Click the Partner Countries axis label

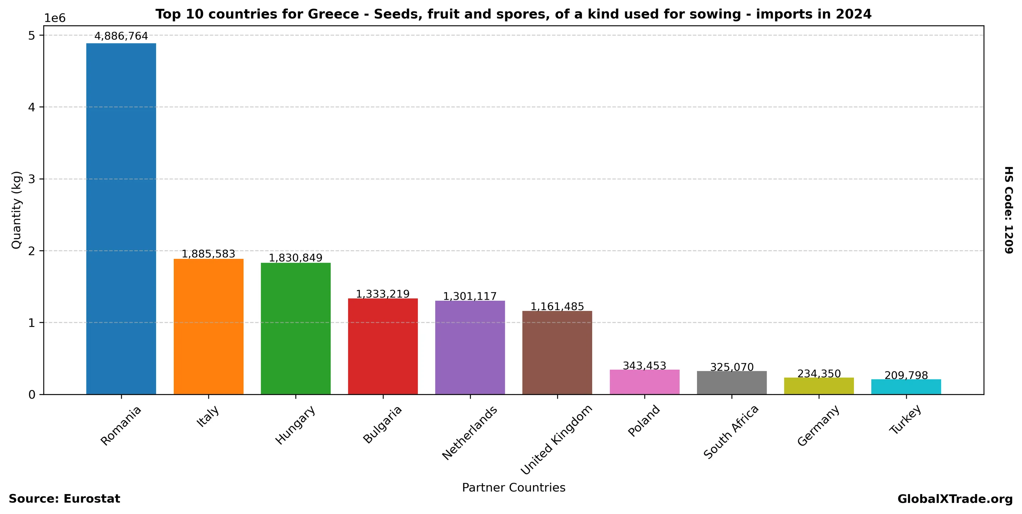pos(513,487)
